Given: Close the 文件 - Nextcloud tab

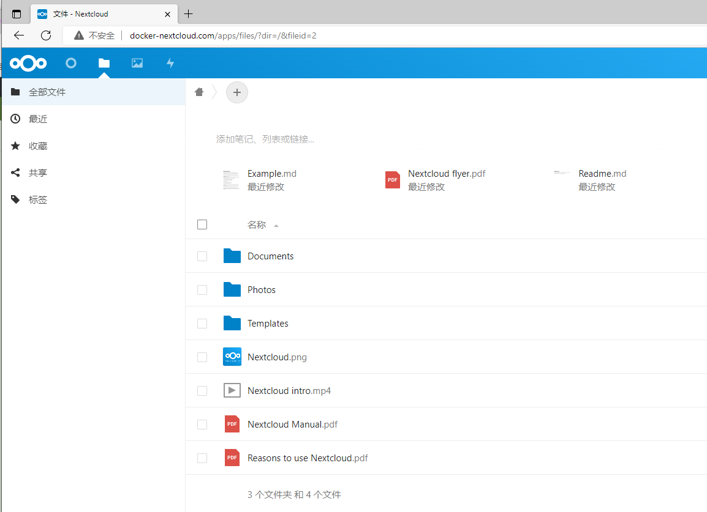Looking at the screenshot, I should pyautogui.click(x=167, y=14).
